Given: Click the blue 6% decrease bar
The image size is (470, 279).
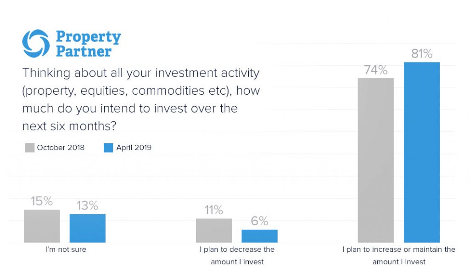Looking at the screenshot, I should (x=260, y=236).
